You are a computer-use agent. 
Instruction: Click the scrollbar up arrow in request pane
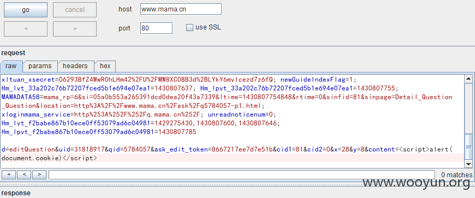click(x=468, y=79)
